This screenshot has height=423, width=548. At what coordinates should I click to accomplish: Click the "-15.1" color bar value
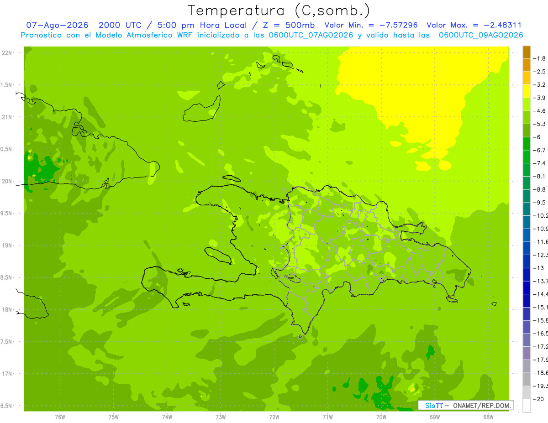point(540,308)
